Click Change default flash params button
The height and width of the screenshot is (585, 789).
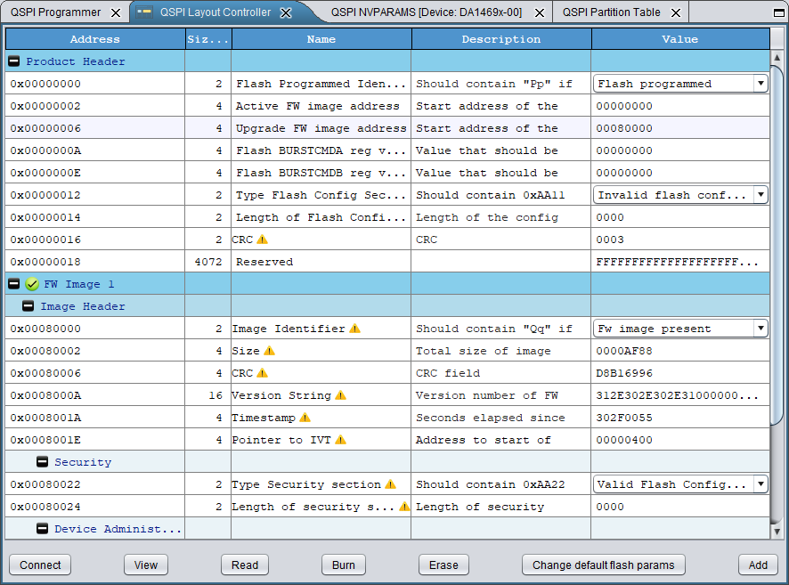[603, 565]
